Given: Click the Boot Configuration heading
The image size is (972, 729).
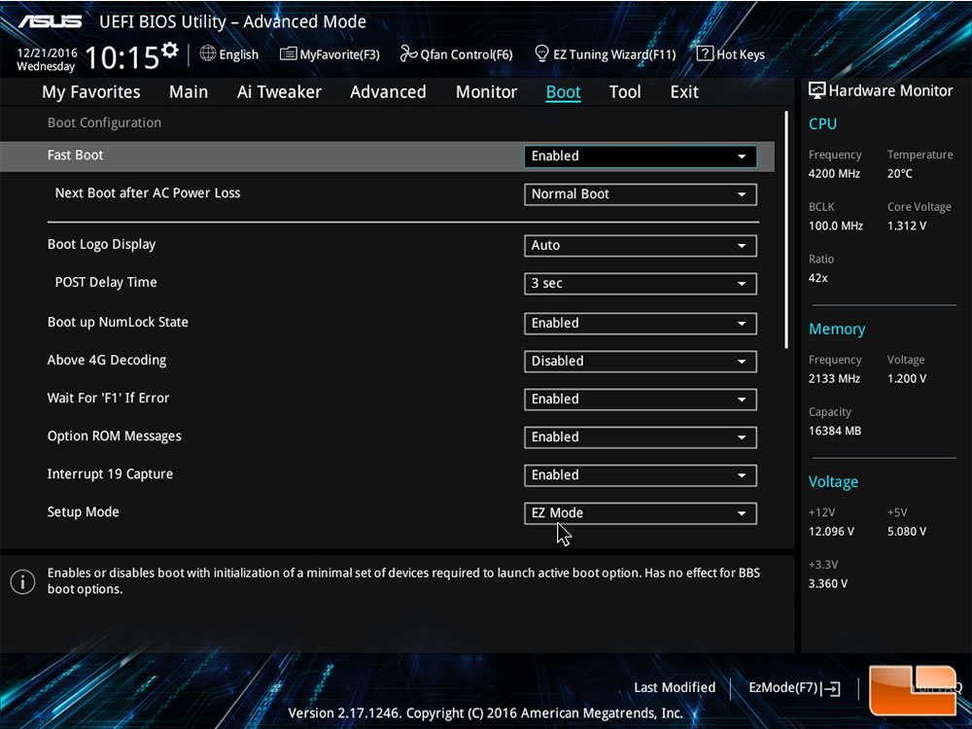Looking at the screenshot, I should (x=104, y=122).
